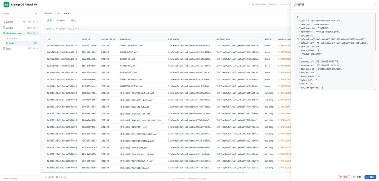The height and width of the screenshot is (181, 379).
Task: Click the admin database icon
Action: click(4, 22)
